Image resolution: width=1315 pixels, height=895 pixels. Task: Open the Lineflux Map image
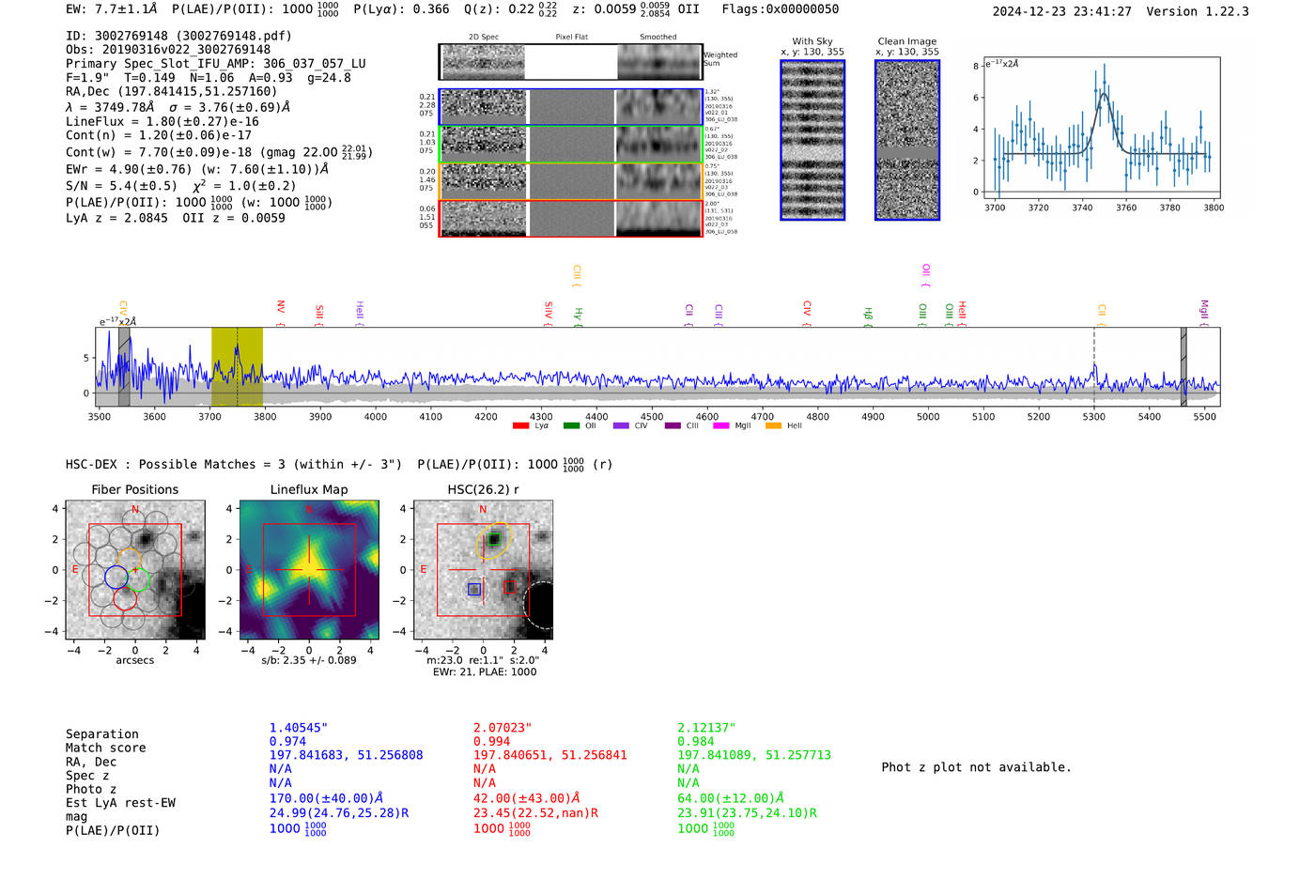click(x=309, y=570)
